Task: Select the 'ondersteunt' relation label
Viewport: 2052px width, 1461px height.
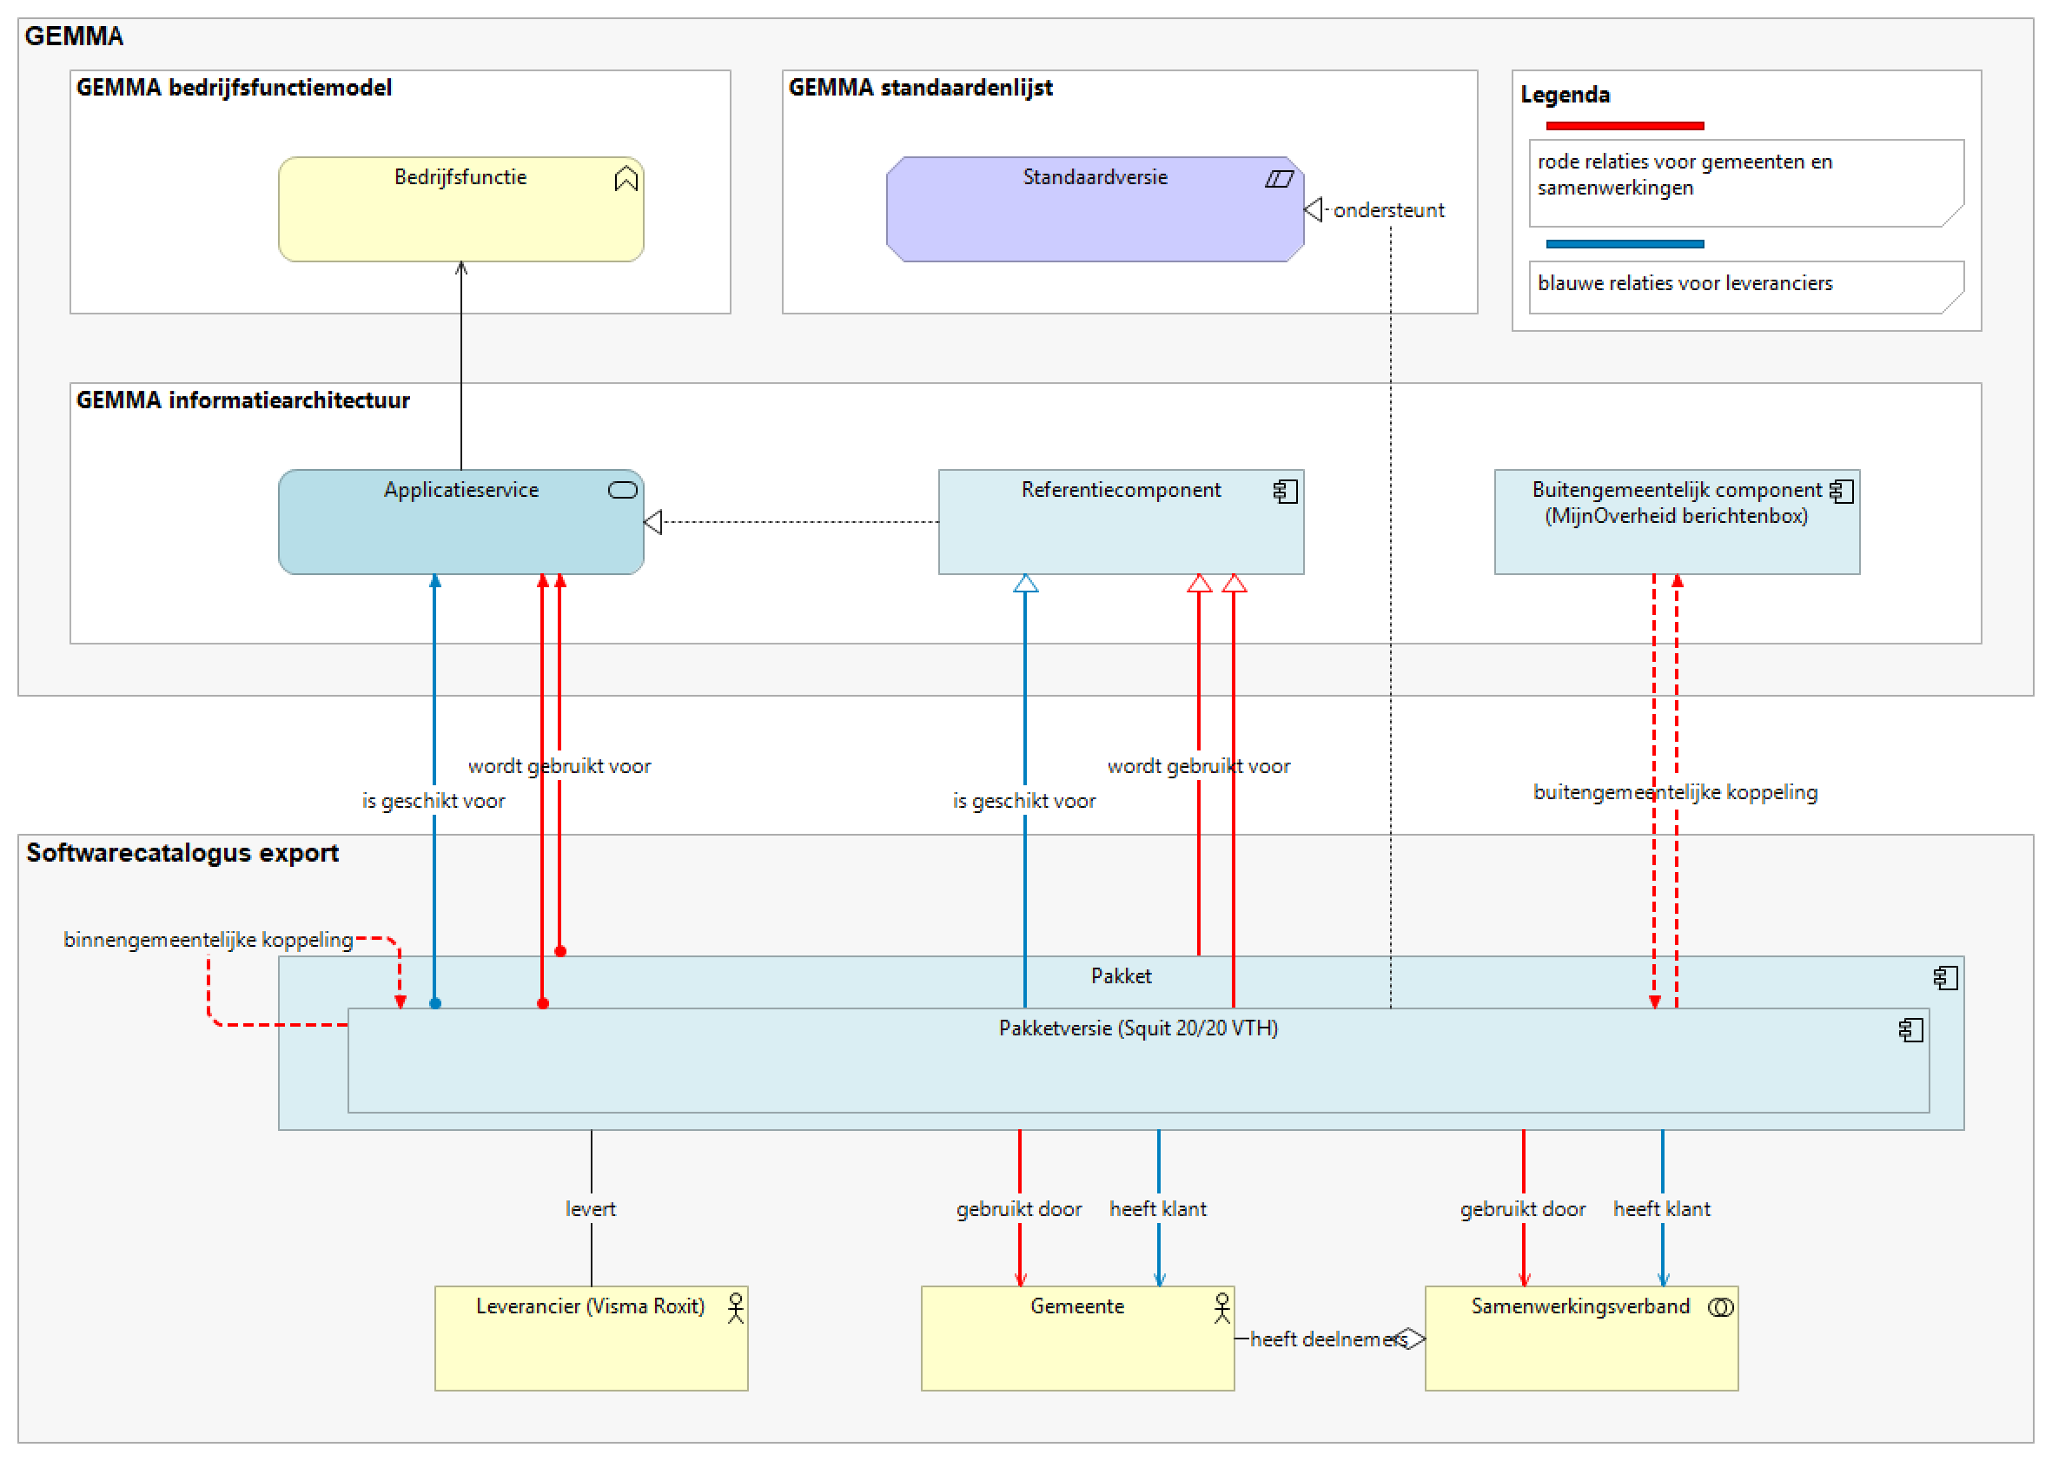Action: pyautogui.click(x=1388, y=210)
